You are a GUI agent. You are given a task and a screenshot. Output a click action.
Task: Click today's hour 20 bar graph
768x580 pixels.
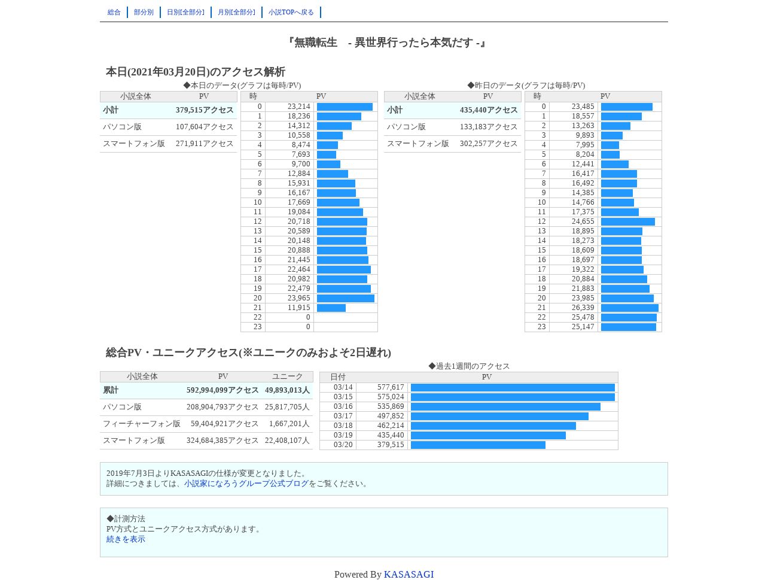(346, 298)
